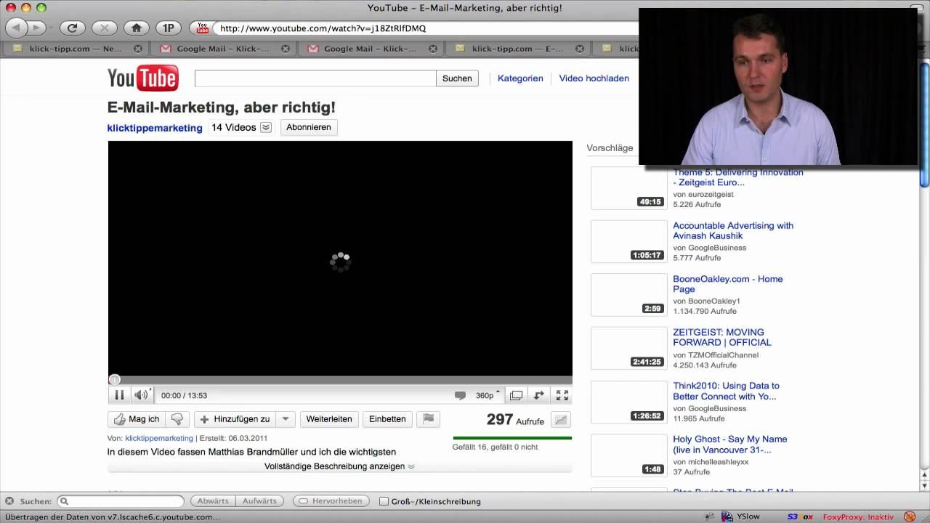Viewport: 930px width, 523px height.
Task: Go to browser home page icon
Action: point(136,28)
